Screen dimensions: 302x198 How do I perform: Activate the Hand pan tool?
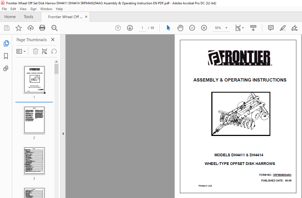tap(180, 28)
